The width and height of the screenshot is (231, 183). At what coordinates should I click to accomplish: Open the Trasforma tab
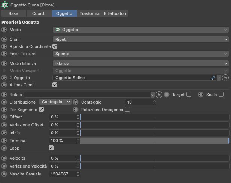tap(89, 13)
